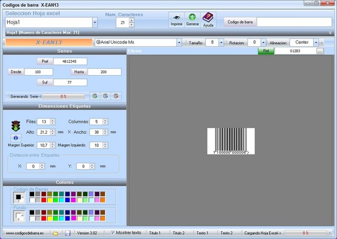Pick red swatch in Codigo de Barras palette
This screenshot has height=239, width=337.
click(x=44, y=200)
